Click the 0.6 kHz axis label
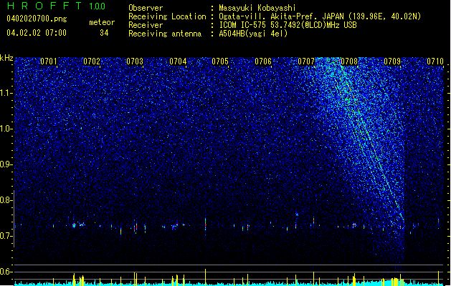This screenshot has width=451, height=286. click(6, 272)
